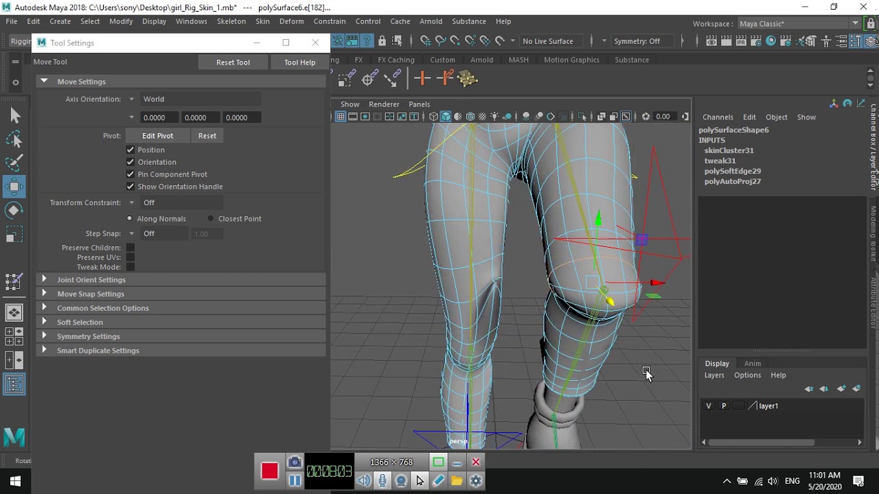Screen dimensions: 879x494
Task: Open the Skeleton menu
Action: [231, 21]
